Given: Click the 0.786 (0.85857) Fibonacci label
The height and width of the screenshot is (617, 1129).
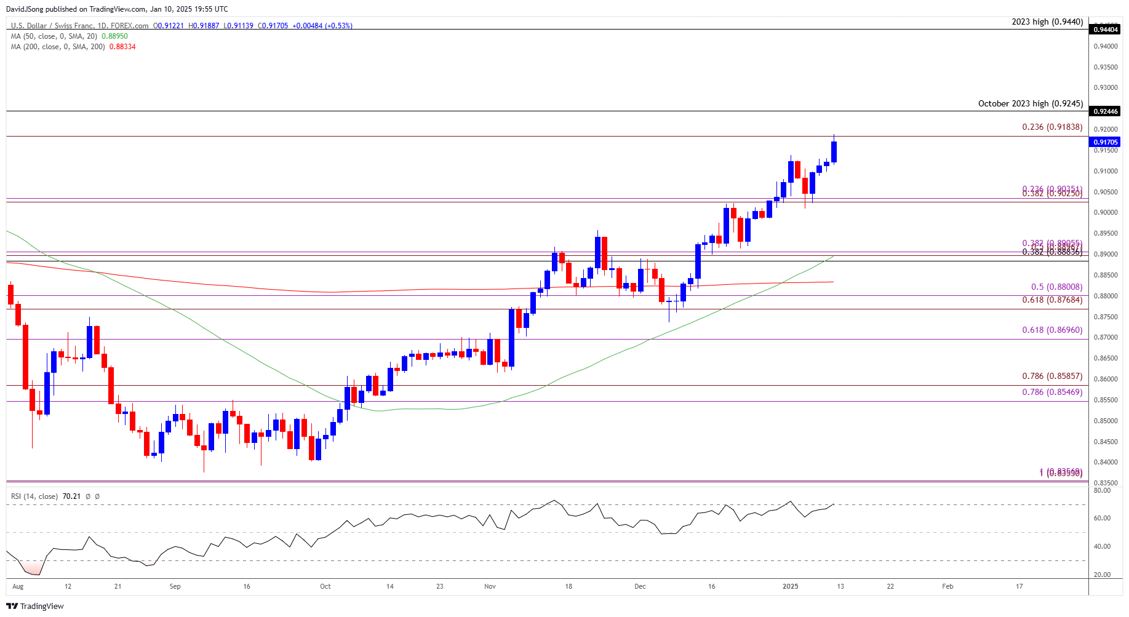Looking at the screenshot, I should pyautogui.click(x=1052, y=376).
